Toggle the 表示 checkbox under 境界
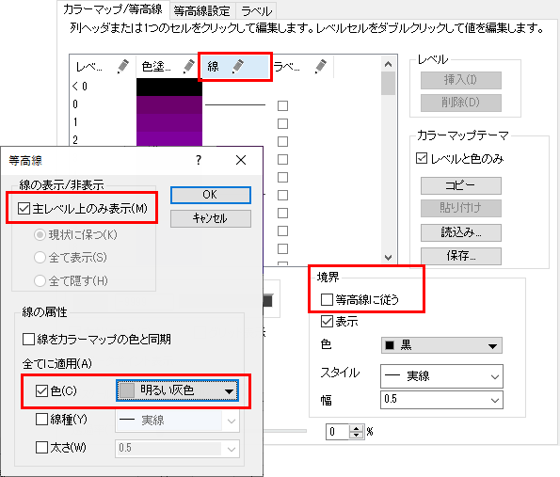 point(327,322)
